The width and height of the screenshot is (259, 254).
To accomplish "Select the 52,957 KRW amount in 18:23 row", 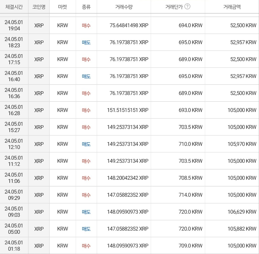I will [243, 42].
